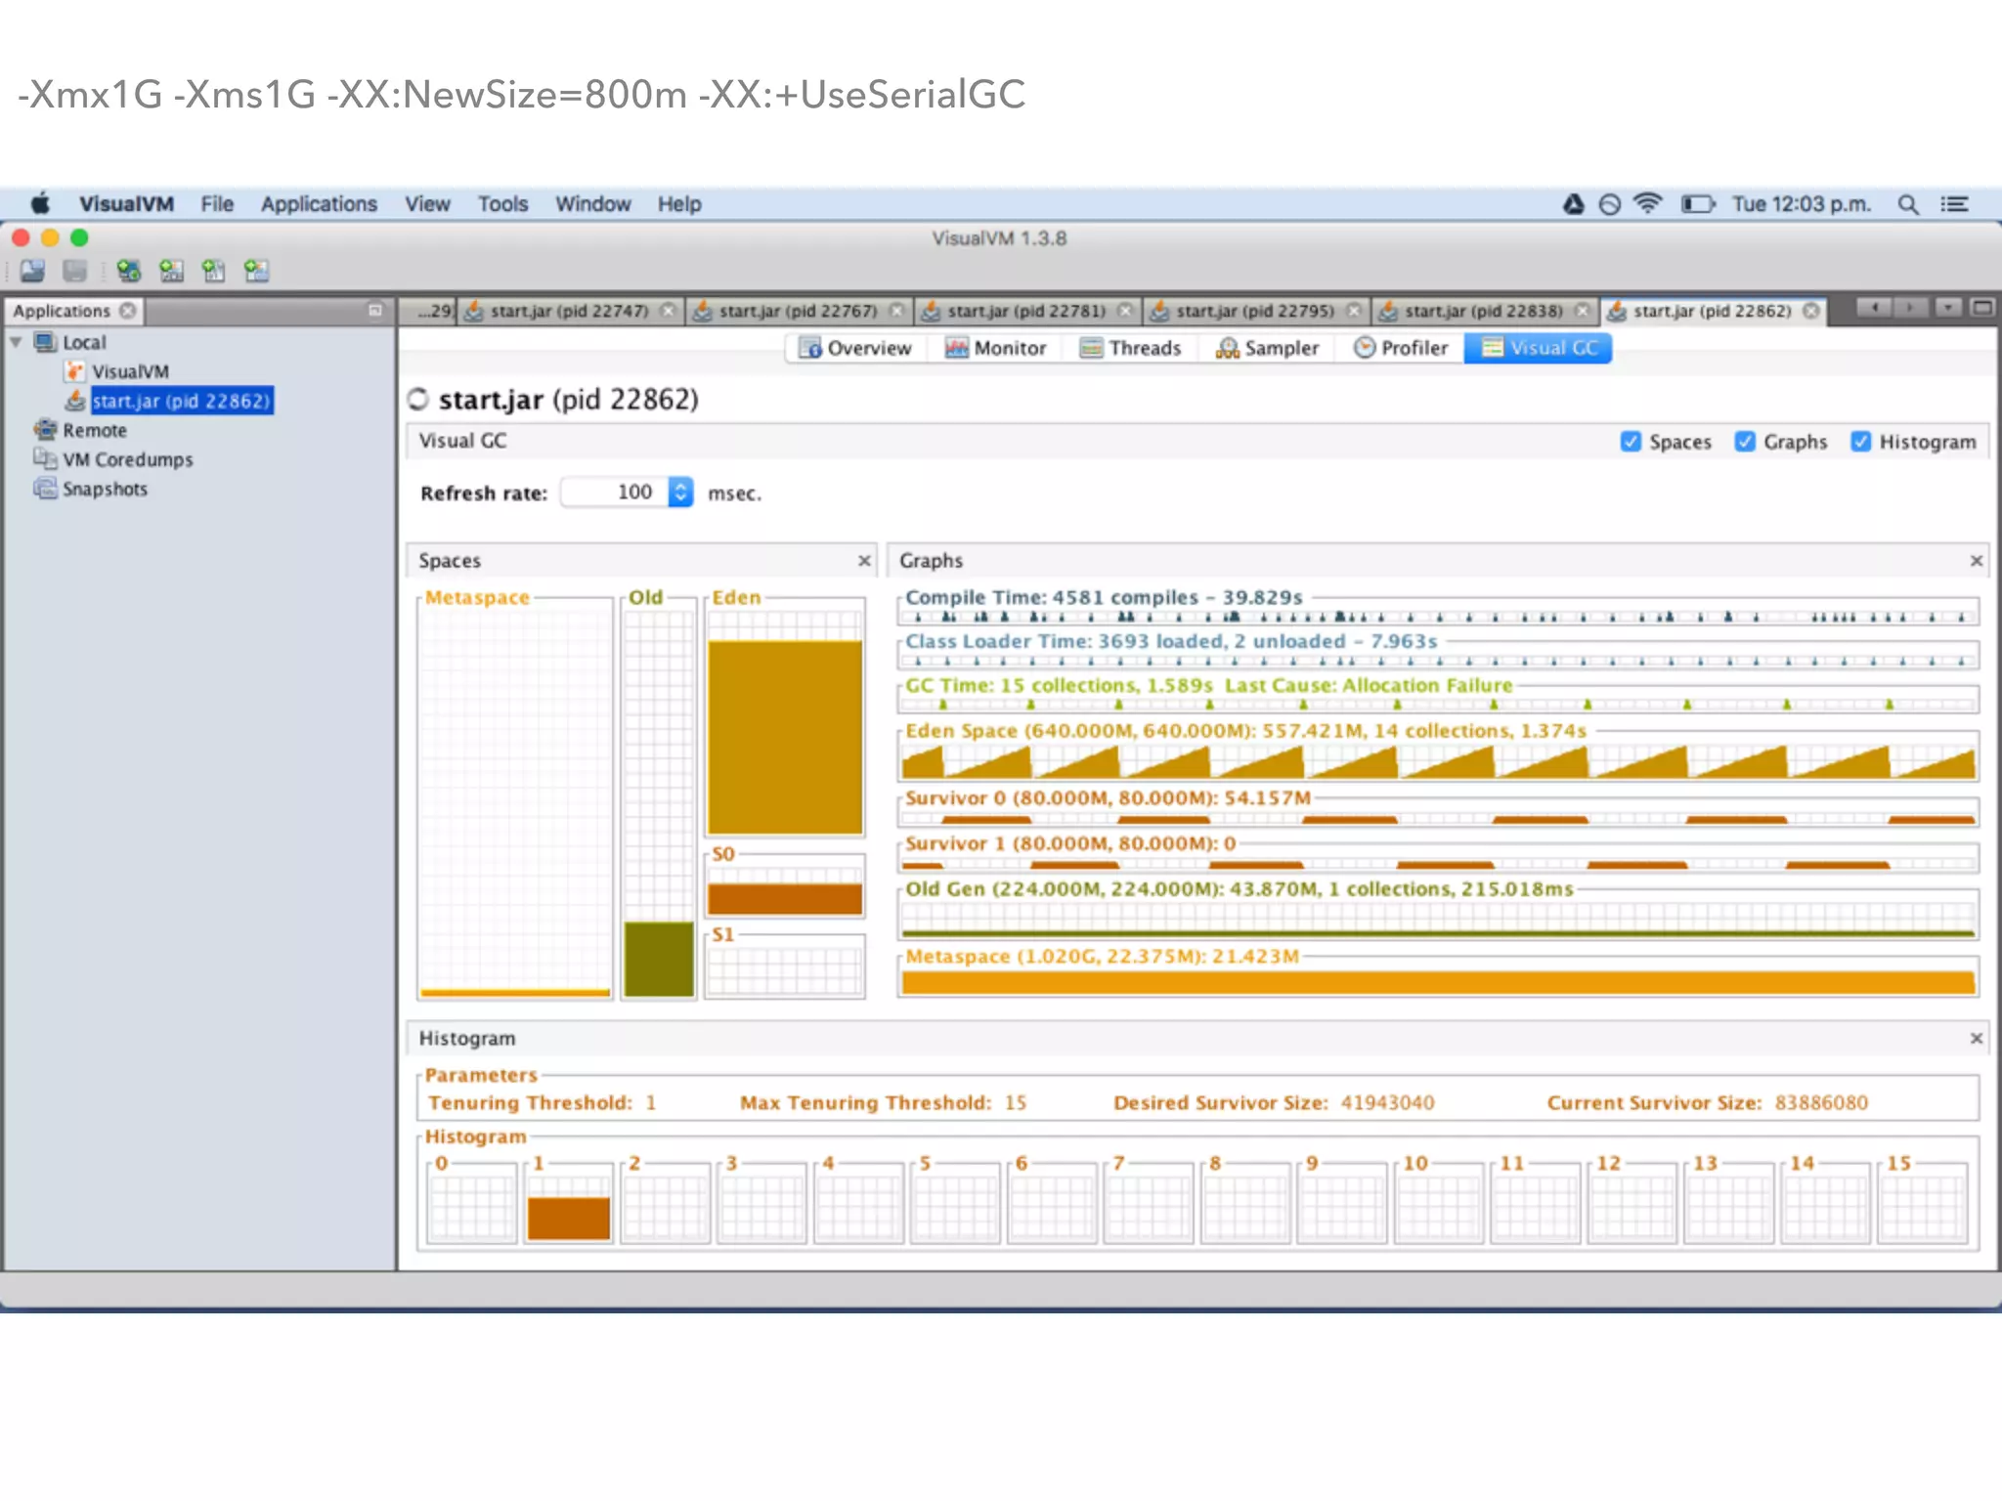
Task: Click the Desired Survivor Size 41943040 text
Action: 1274,1102
